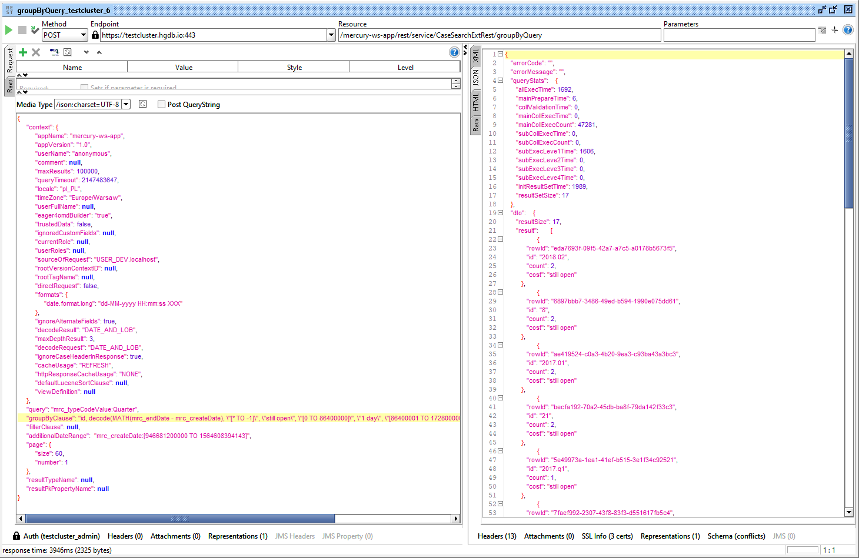Image resolution: width=859 pixels, height=558 pixels.
Task: Click the request body horizontal scrollbar
Action: pyautogui.click(x=238, y=519)
